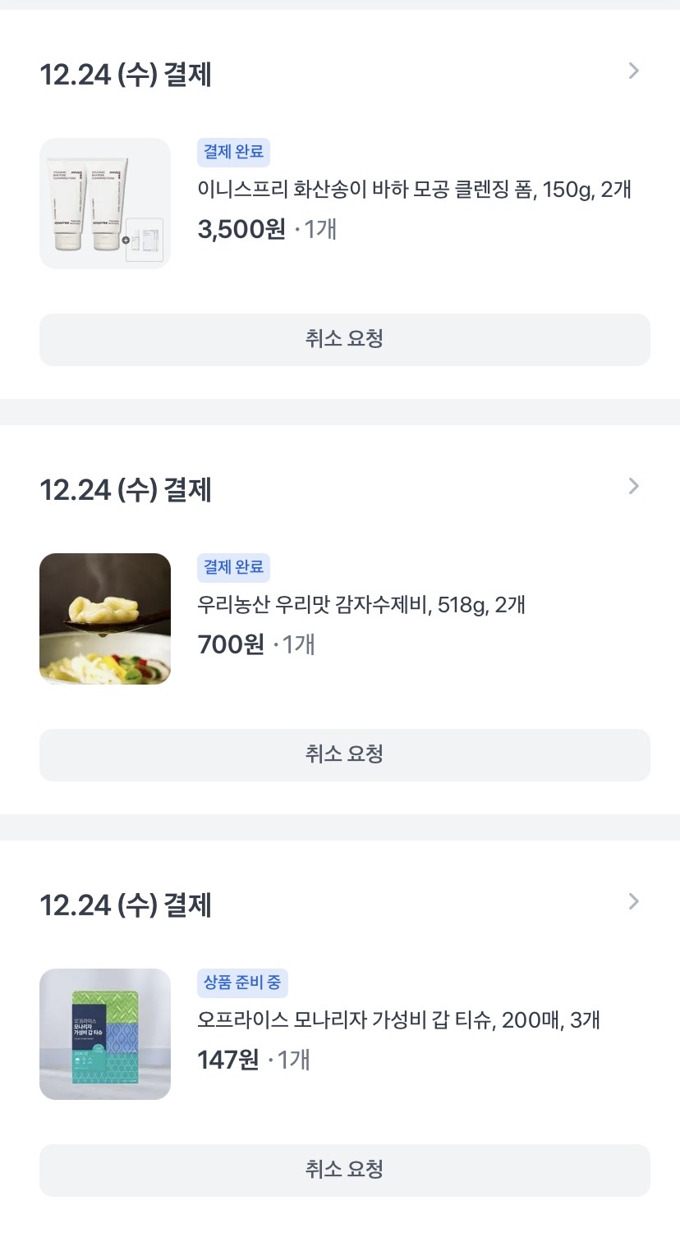
Task: Tap the 147원 price text
Action: pos(228,1060)
